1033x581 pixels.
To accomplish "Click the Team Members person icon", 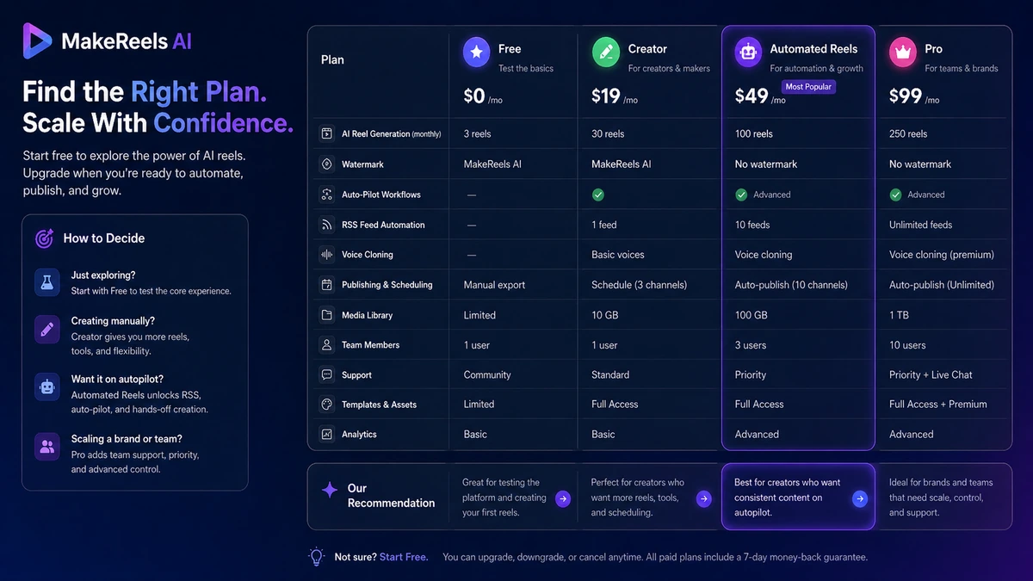I will [327, 345].
